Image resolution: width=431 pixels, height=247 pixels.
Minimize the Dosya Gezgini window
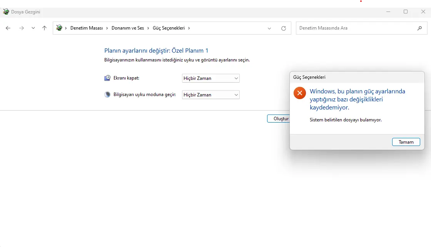[x=388, y=12]
